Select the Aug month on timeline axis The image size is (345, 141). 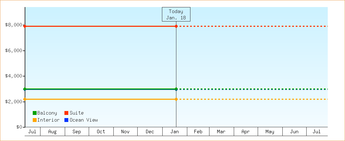(52, 132)
